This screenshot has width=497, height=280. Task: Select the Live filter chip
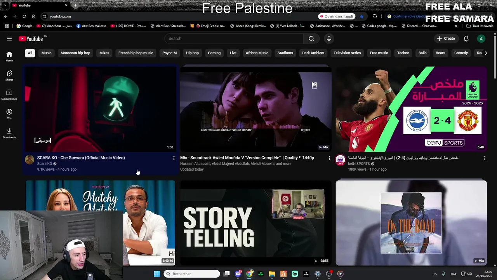point(233,53)
